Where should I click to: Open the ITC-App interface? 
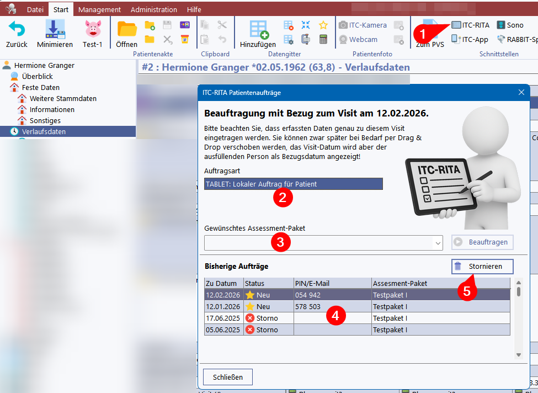[x=469, y=39]
